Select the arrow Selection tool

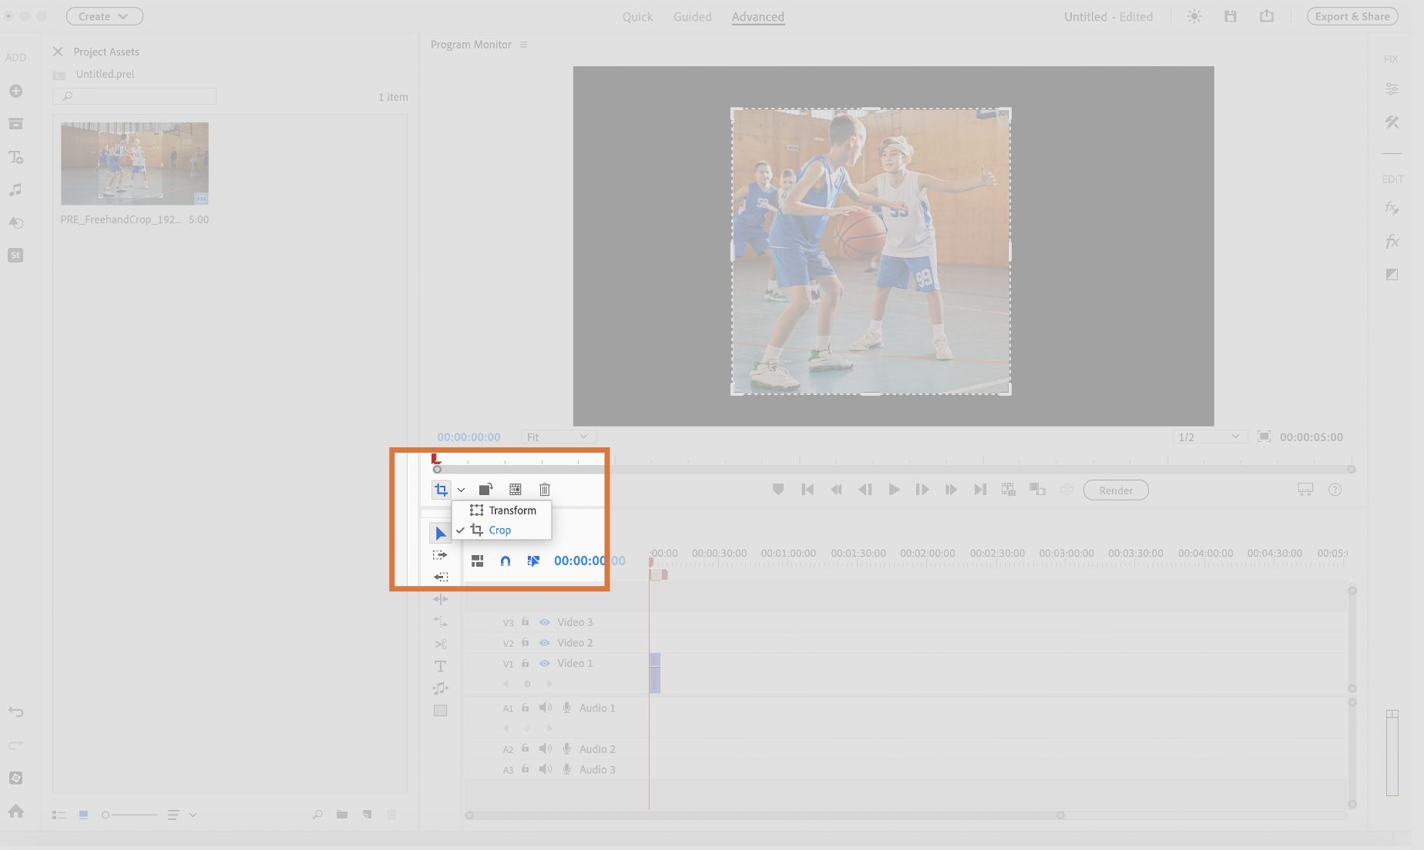(440, 533)
